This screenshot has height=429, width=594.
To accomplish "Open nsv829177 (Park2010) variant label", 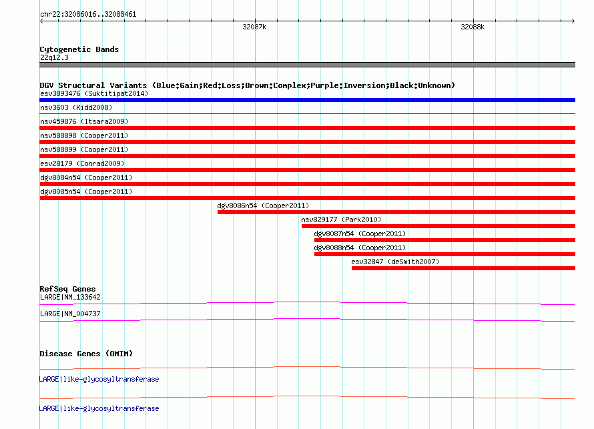I will [x=341, y=220].
